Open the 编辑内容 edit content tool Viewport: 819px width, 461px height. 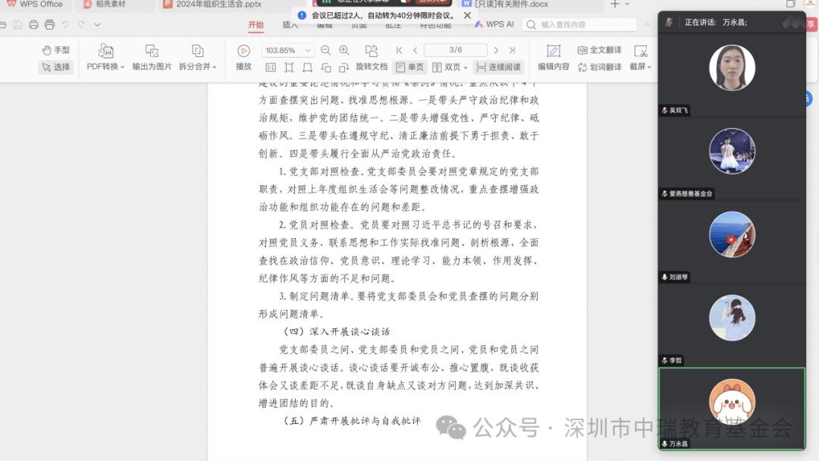click(554, 51)
